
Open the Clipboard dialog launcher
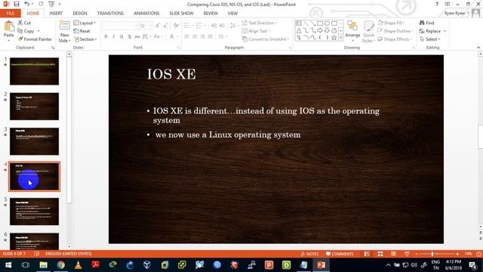pos(53,48)
